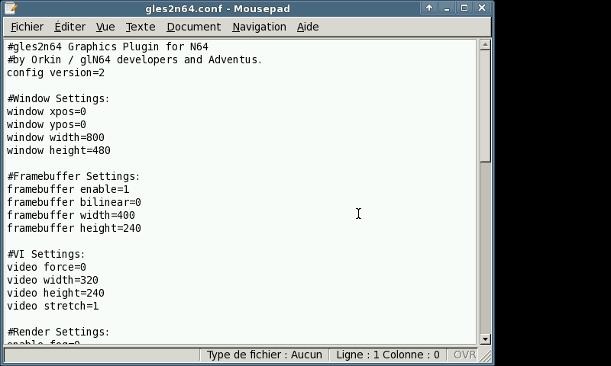Open the Fichier menu
Image resolution: width=611 pixels, height=366 pixels.
click(x=27, y=27)
